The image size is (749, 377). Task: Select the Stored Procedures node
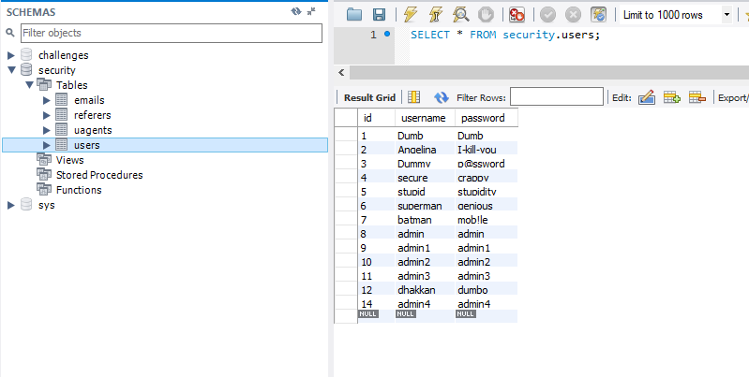point(99,175)
